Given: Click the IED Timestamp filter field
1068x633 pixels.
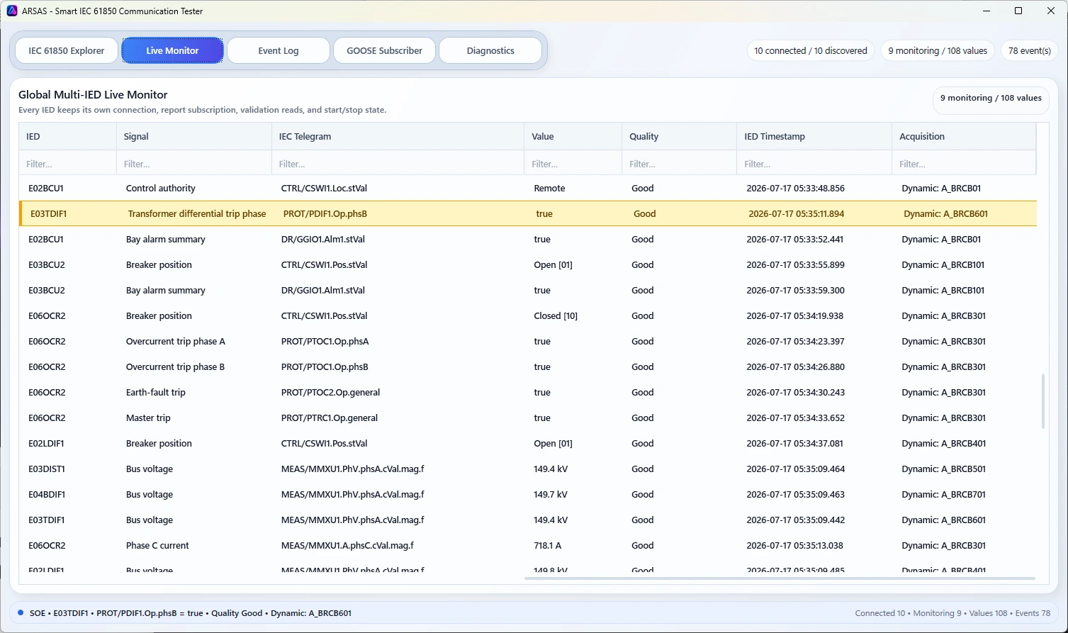Looking at the screenshot, I should click(x=814, y=164).
